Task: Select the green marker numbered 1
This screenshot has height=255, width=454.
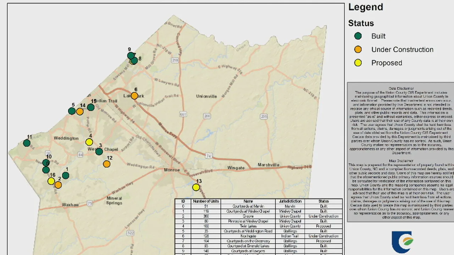Action: point(66,175)
